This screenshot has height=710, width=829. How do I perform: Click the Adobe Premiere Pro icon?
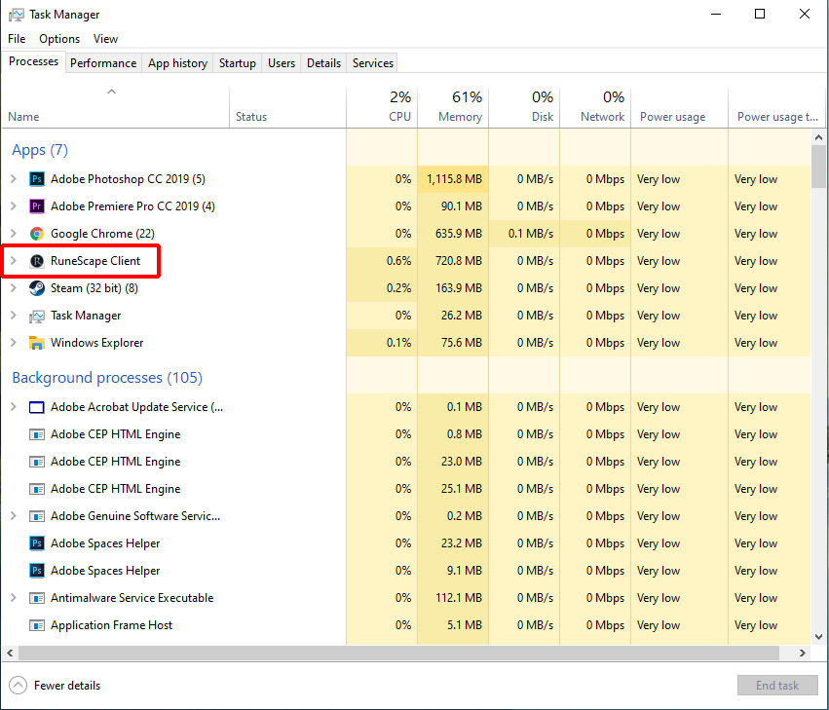click(x=36, y=206)
